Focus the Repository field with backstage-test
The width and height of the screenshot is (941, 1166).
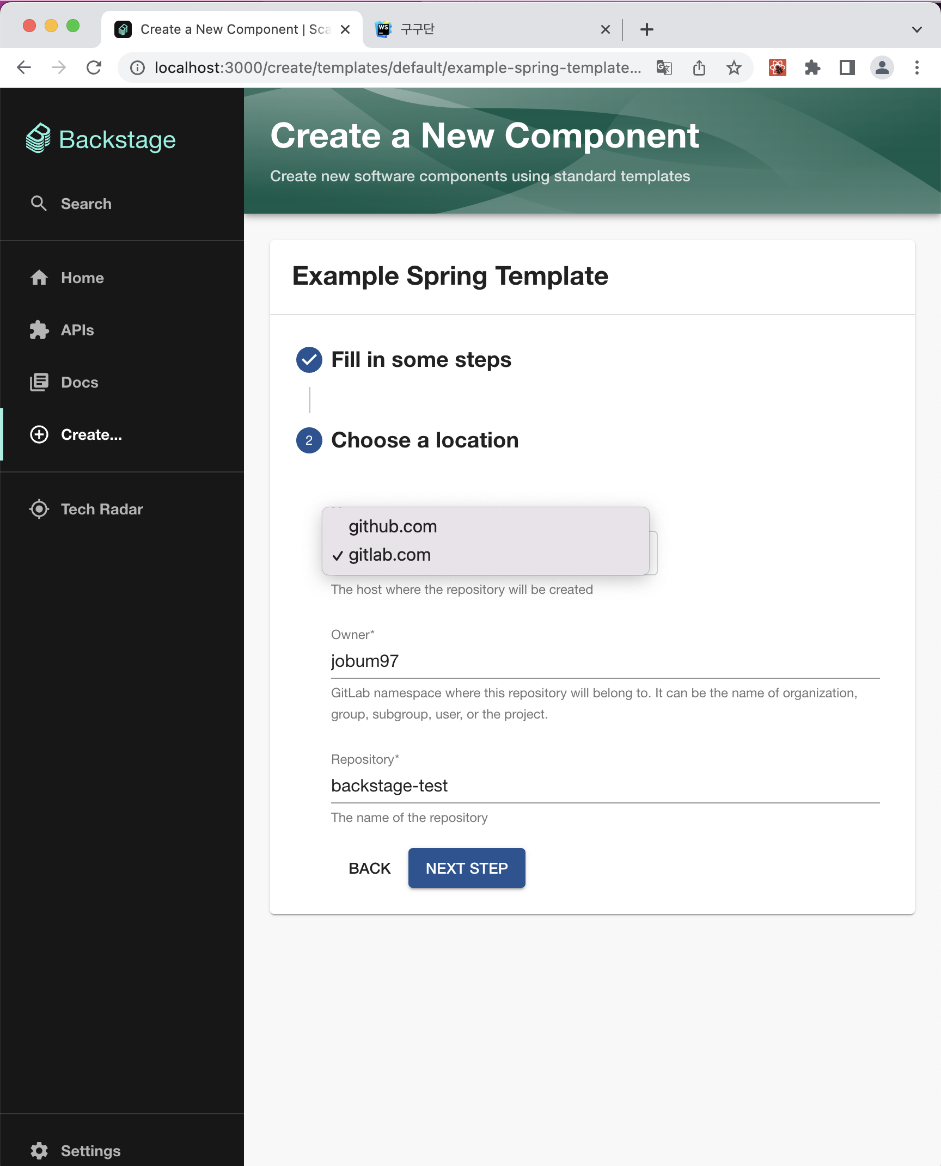606,785
